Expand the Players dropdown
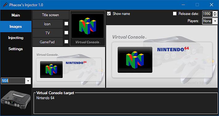219x116 pixels. pos(215,21)
